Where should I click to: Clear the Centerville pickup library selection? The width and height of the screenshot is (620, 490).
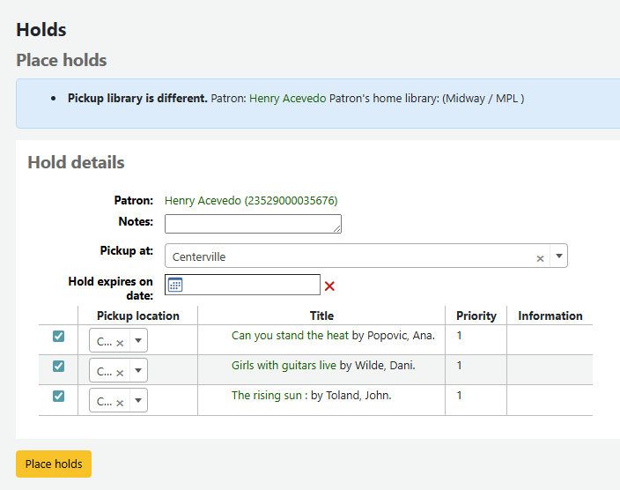[540, 258]
